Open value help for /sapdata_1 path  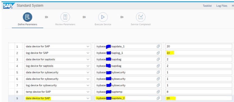click(x=158, y=46)
